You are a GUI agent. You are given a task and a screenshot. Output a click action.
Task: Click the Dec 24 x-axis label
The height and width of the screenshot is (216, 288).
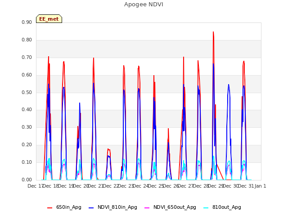coord(140,186)
